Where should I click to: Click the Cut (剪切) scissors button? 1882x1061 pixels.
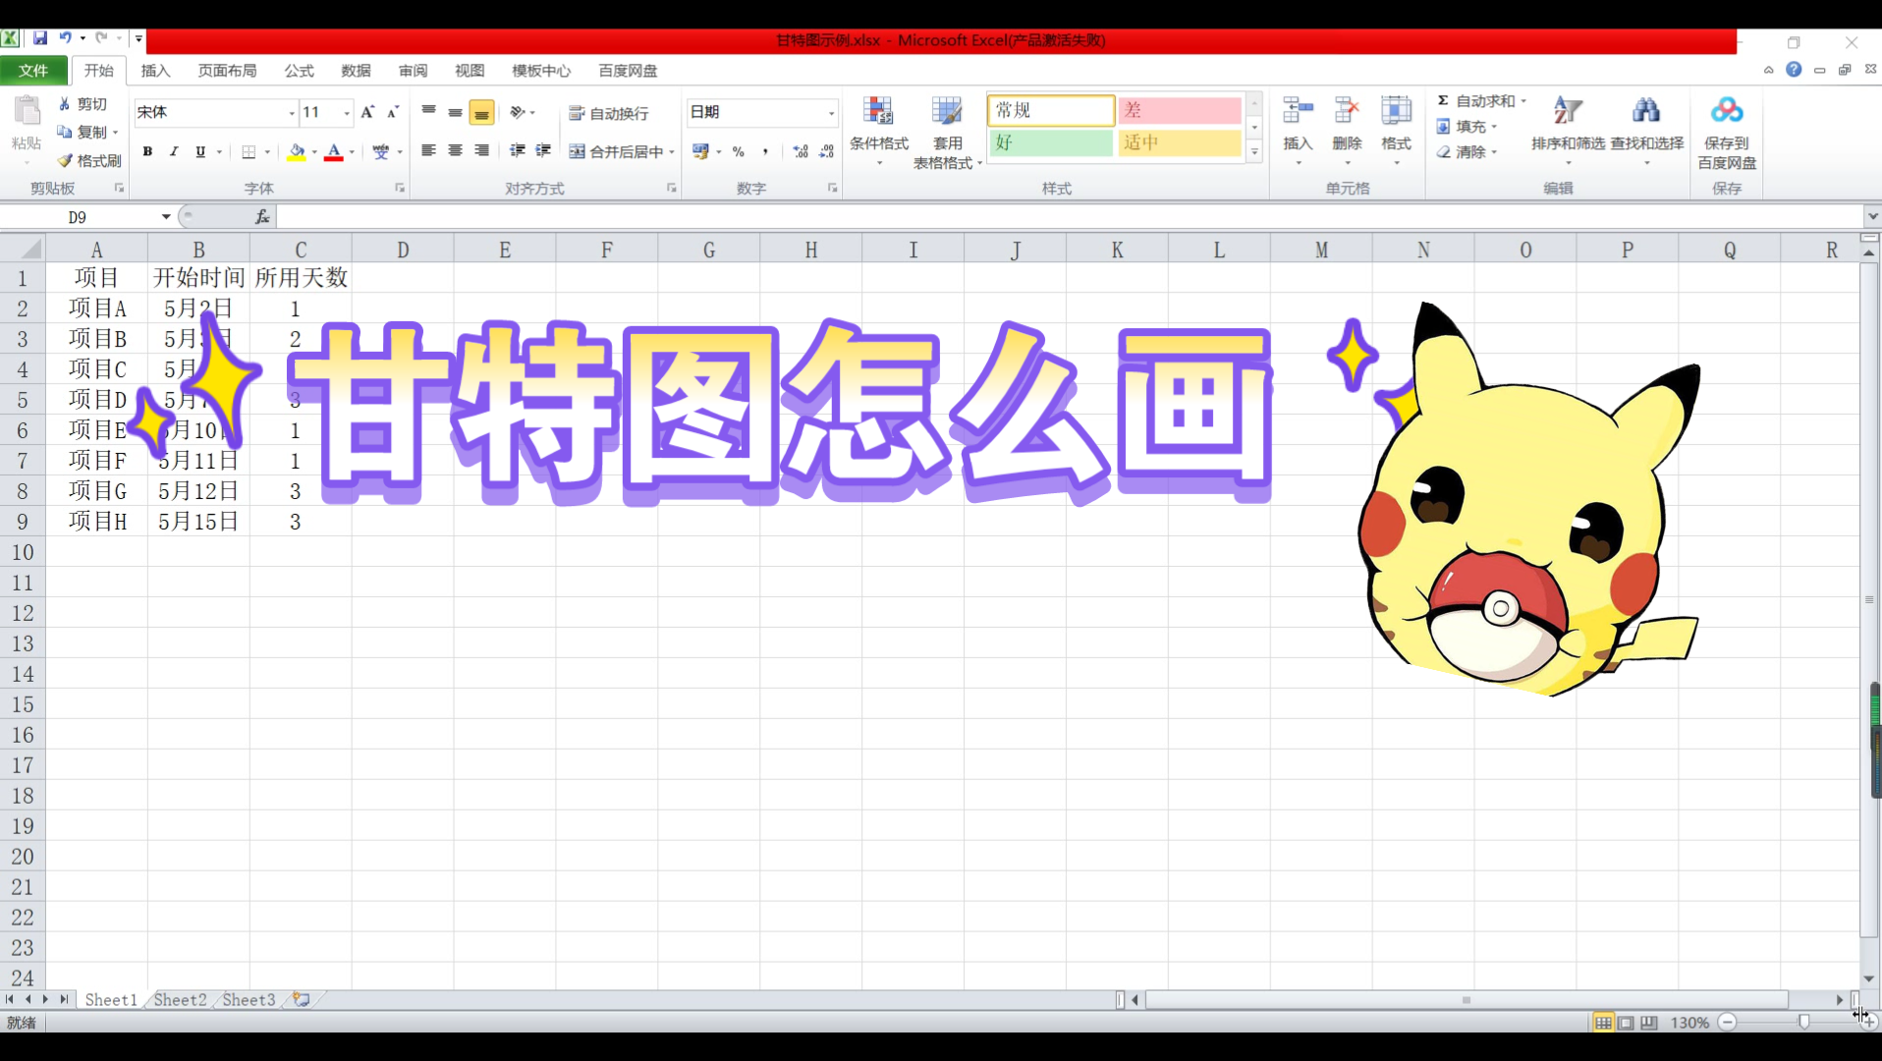point(83,104)
